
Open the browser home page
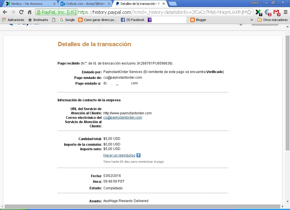pyautogui.click(x=29, y=12)
